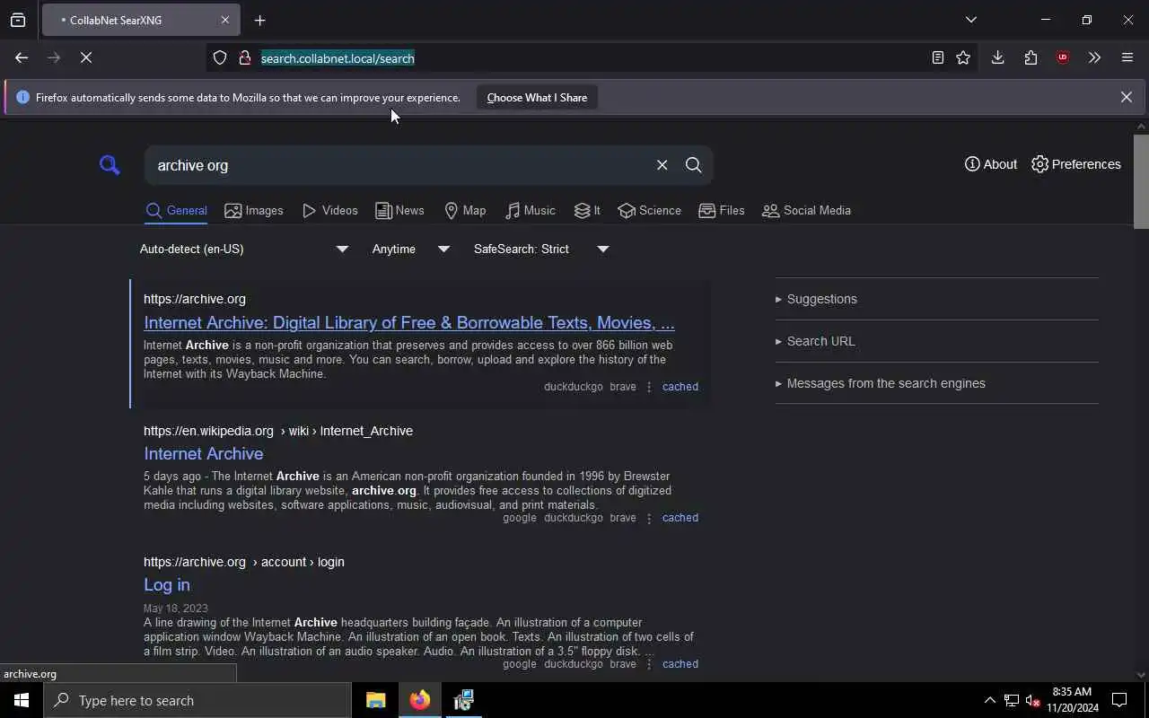Open the language Auto-detect dropdown

point(244,249)
